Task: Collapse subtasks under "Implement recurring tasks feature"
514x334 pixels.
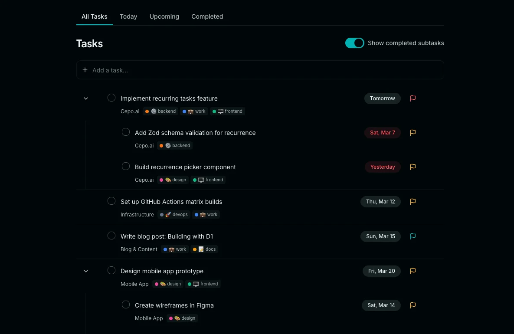Action: pyautogui.click(x=85, y=98)
